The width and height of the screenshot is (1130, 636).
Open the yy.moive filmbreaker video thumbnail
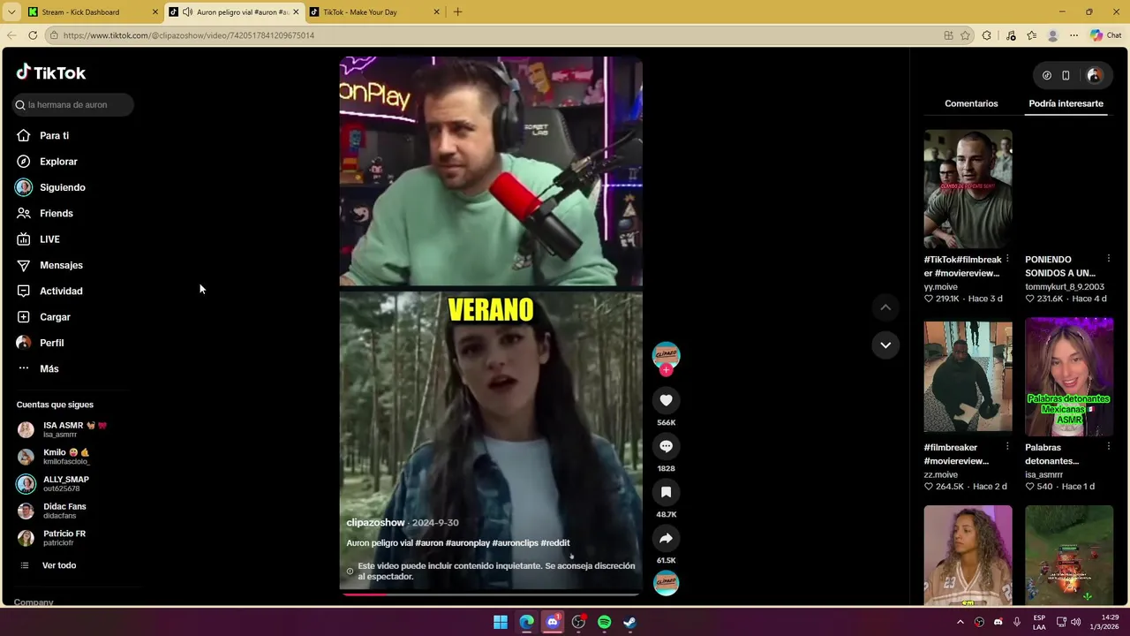click(x=968, y=189)
